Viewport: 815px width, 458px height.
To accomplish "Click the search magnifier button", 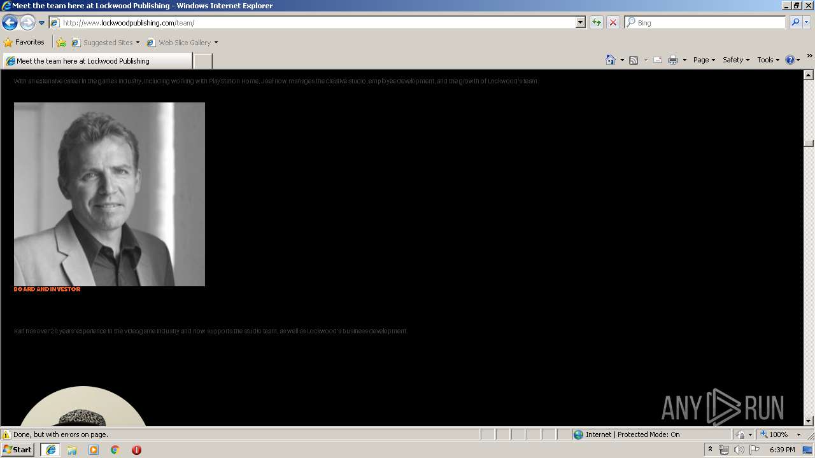I will [795, 23].
